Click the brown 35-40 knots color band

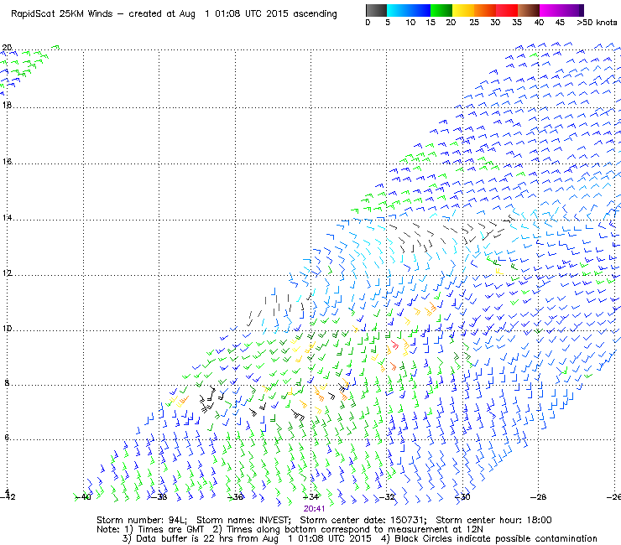click(529, 10)
